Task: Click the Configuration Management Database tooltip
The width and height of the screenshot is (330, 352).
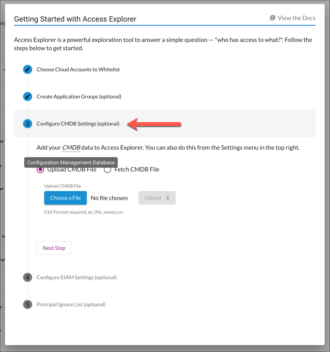Action: point(71,162)
